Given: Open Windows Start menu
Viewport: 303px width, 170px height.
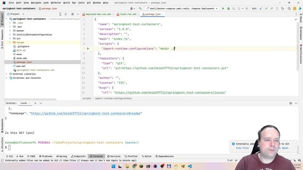Looking at the screenshot, I should [114, 166].
